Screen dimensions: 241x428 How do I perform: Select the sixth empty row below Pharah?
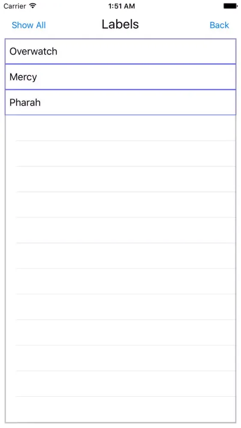120,256
